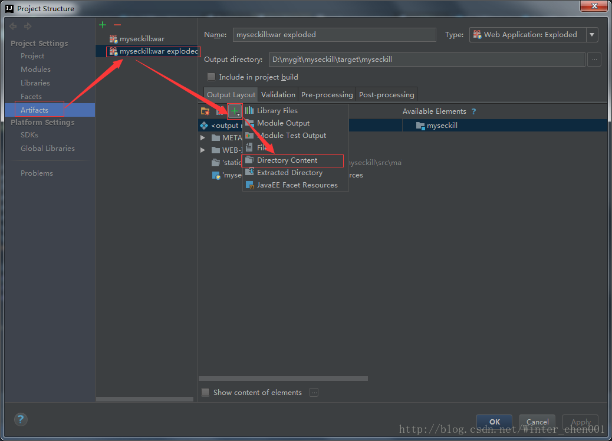
Task: Select the myseckill:war artifact
Action: tap(142, 39)
